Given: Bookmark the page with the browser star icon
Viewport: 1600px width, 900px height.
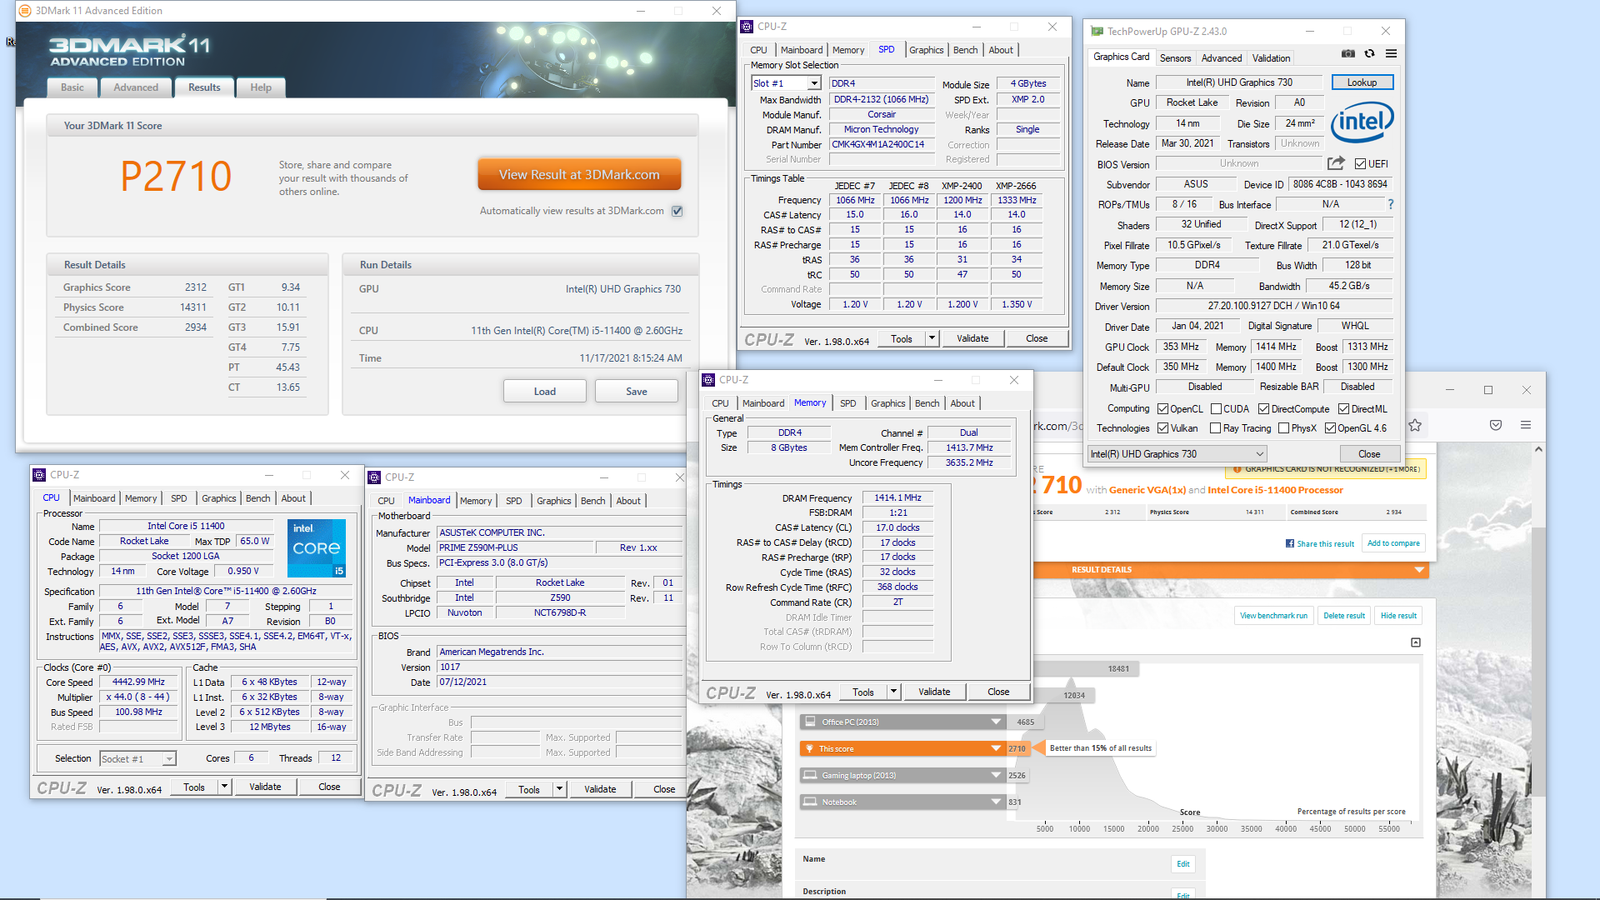Looking at the screenshot, I should tap(1415, 426).
